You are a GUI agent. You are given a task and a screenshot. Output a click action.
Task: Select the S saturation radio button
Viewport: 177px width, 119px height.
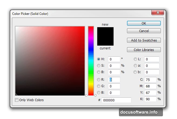(x=99, y=66)
